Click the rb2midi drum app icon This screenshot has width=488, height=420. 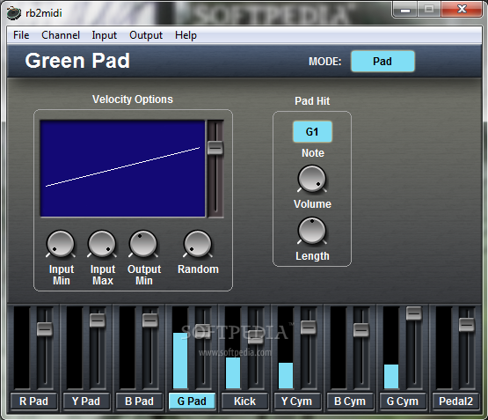click(14, 13)
